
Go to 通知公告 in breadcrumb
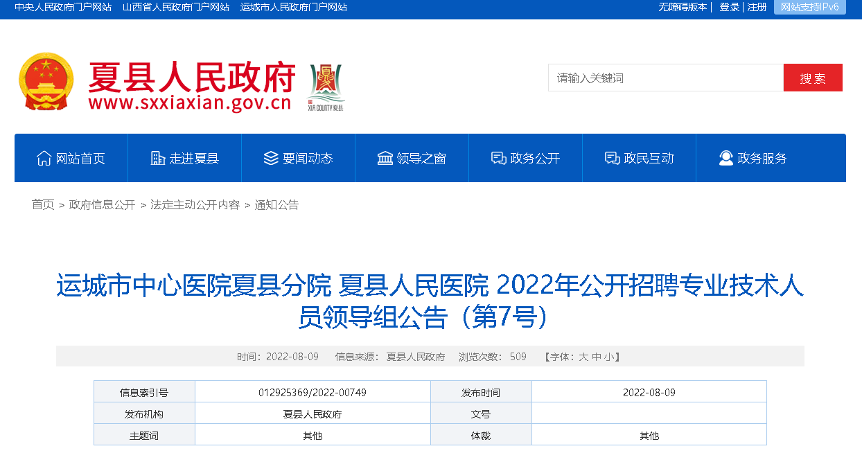click(277, 204)
